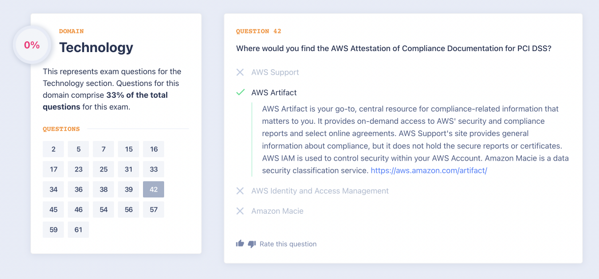Jump to question 16

154,149
